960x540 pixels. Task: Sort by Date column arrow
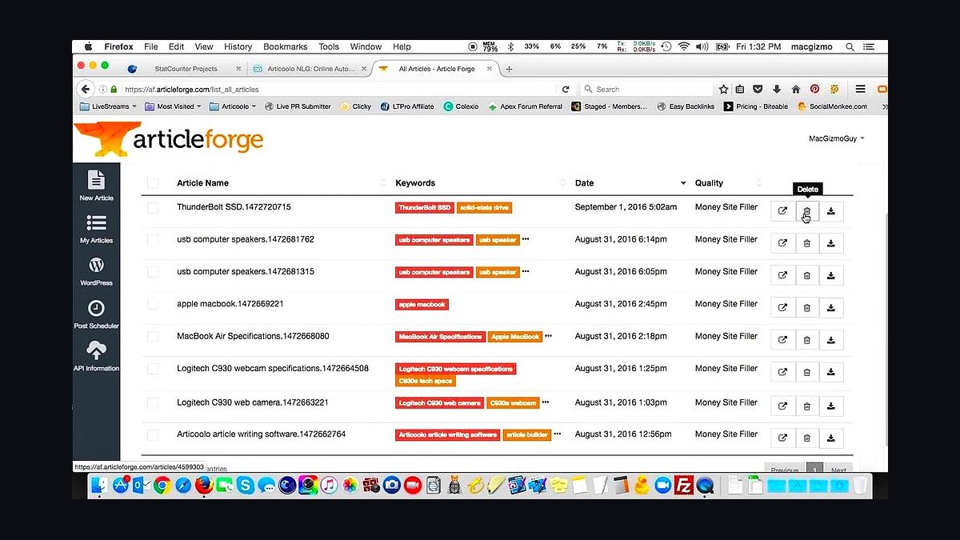(x=683, y=183)
